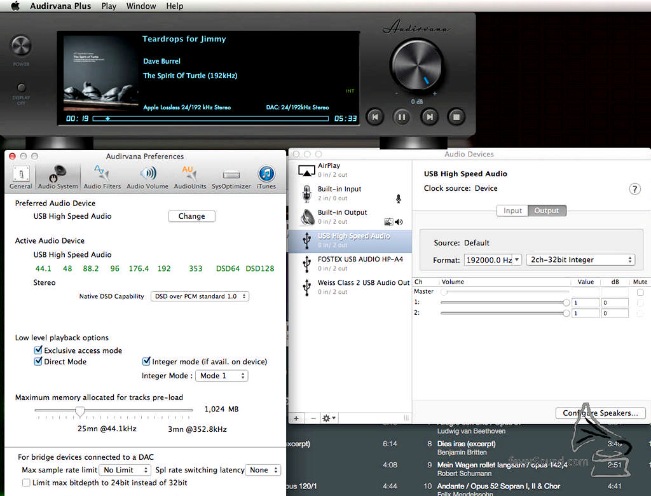The image size is (651, 496).
Task: Toggle the Master mute checkbox
Action: (x=640, y=292)
